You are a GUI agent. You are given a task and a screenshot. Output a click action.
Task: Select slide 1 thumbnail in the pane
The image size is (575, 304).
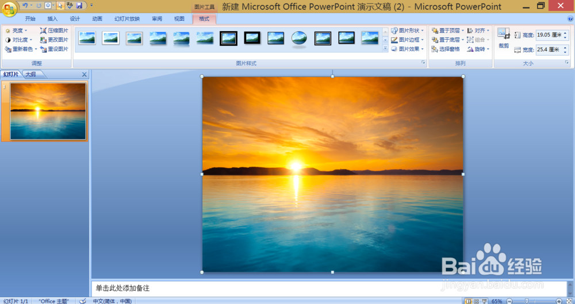[x=48, y=111]
